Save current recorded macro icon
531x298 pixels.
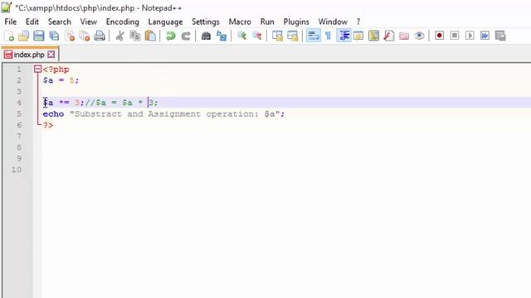(500, 36)
